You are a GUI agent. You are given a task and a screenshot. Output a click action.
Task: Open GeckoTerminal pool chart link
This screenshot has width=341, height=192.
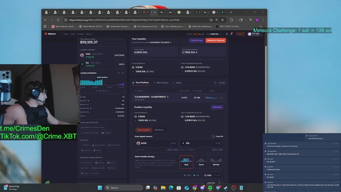point(98,145)
